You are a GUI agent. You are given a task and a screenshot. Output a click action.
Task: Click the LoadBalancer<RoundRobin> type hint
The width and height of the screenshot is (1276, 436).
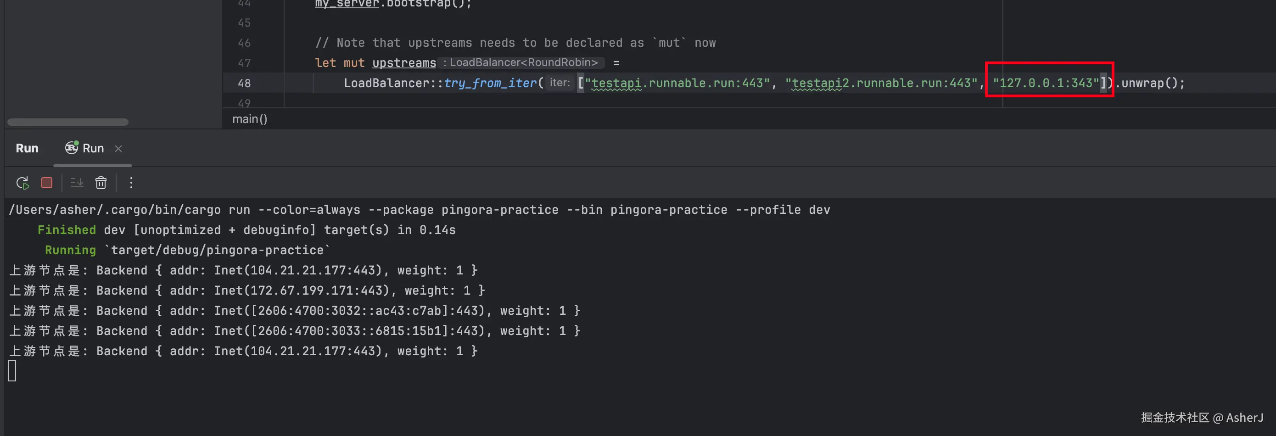523,62
